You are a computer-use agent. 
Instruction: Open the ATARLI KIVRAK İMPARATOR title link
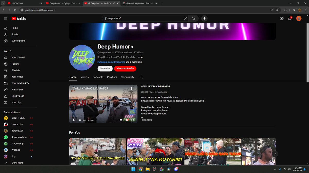tap(156, 86)
